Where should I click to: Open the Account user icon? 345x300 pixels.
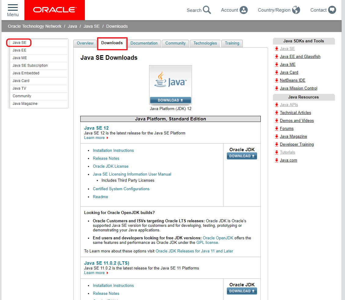point(244,10)
